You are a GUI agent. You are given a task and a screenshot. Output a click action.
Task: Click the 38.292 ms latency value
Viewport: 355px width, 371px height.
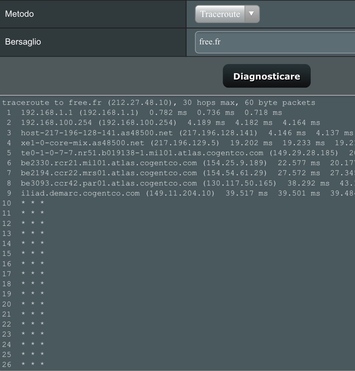click(x=309, y=183)
